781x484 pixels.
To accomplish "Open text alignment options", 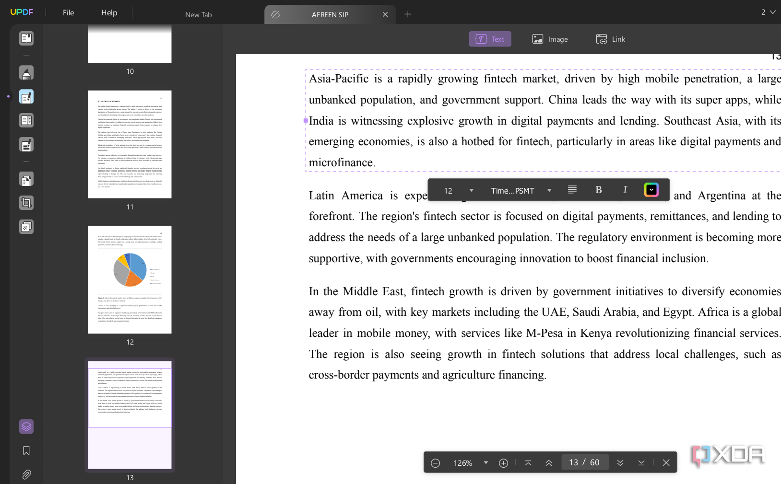I will click(572, 190).
